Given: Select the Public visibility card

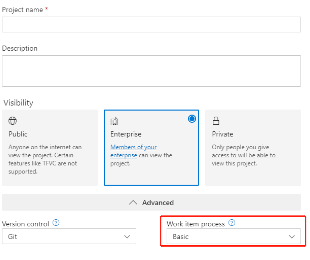Looking at the screenshot, I should (x=50, y=148).
